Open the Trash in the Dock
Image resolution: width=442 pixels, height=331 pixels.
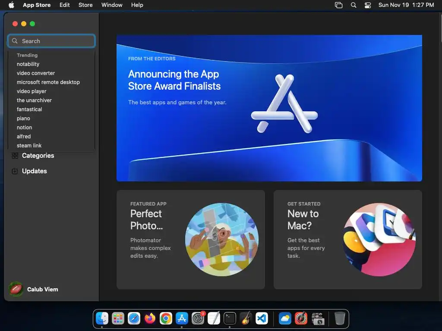[340, 319]
